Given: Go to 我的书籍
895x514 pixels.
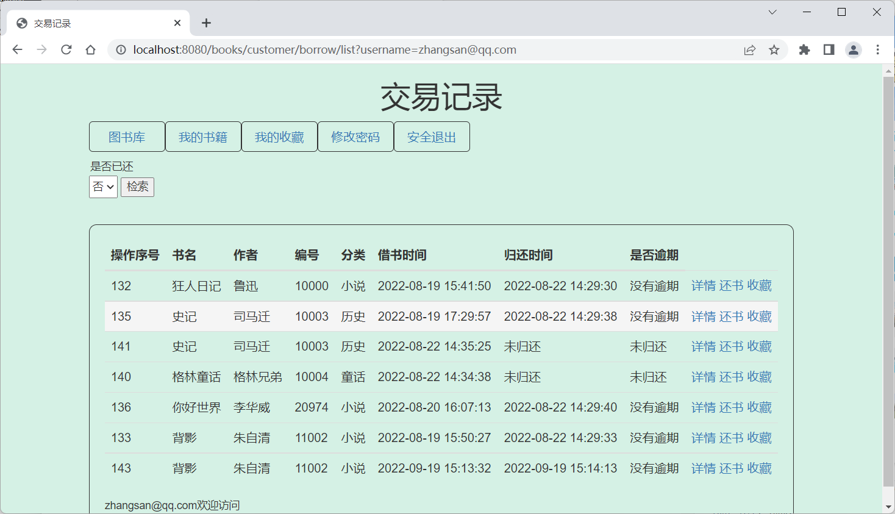Looking at the screenshot, I should click(203, 137).
